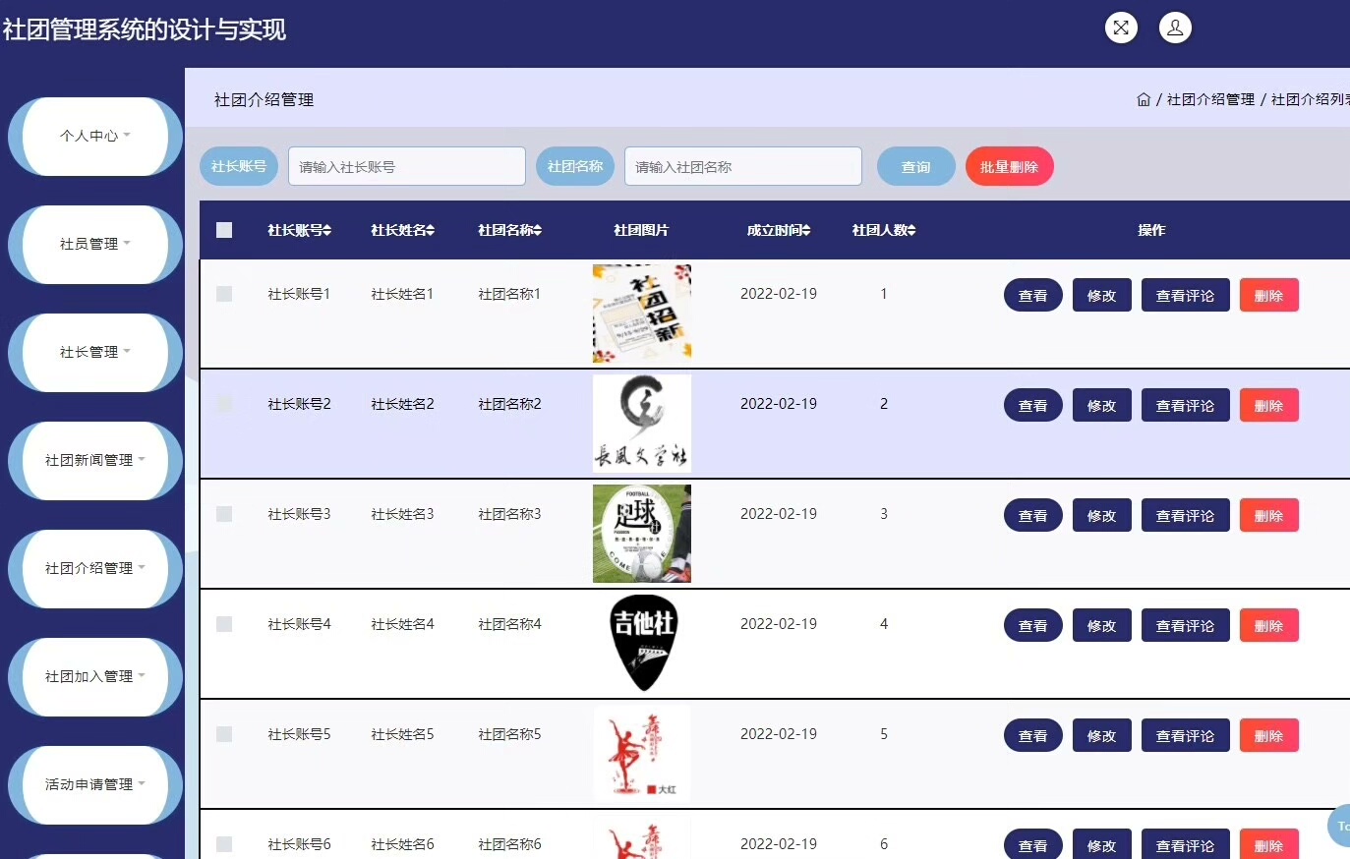
Task: Delete the 社团名称3 row
Action: (1269, 516)
